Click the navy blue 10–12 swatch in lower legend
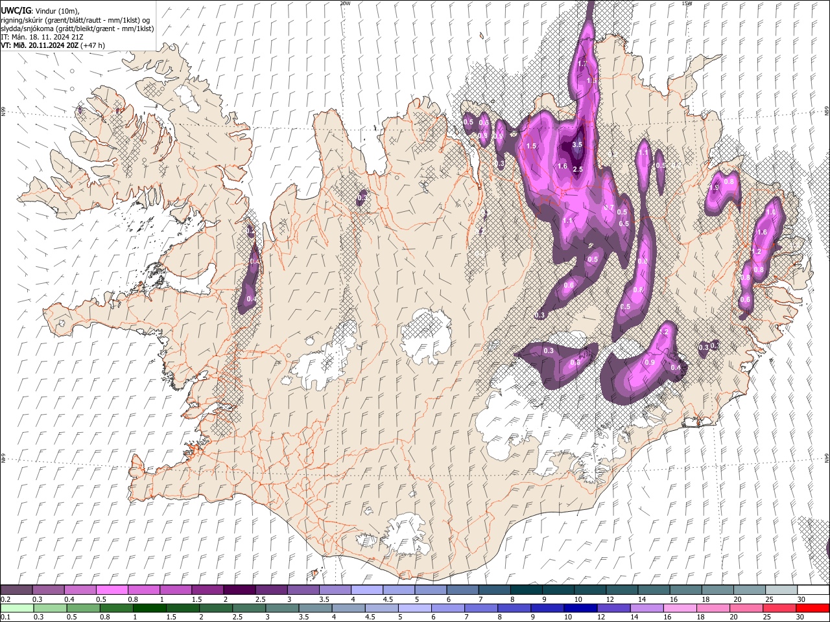The width and height of the screenshot is (830, 622). [x=580, y=608]
